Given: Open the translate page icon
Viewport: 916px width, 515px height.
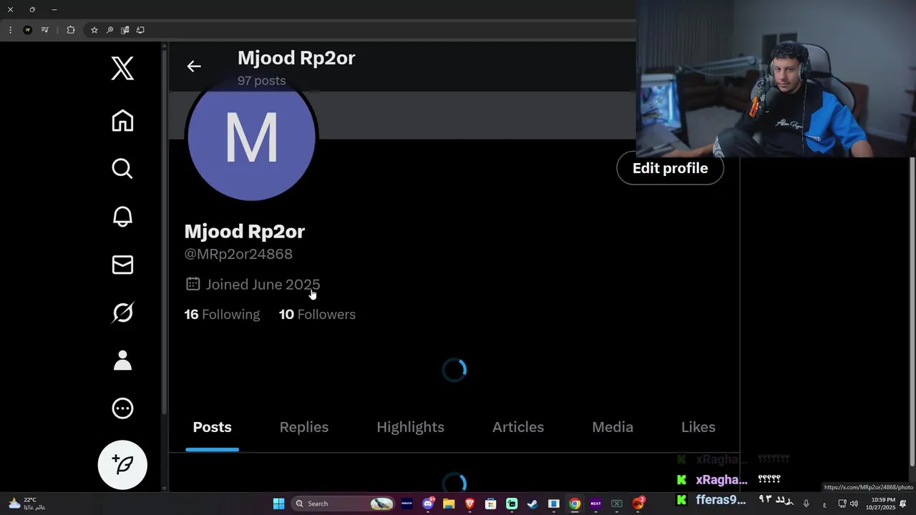Looking at the screenshot, I should (x=125, y=30).
